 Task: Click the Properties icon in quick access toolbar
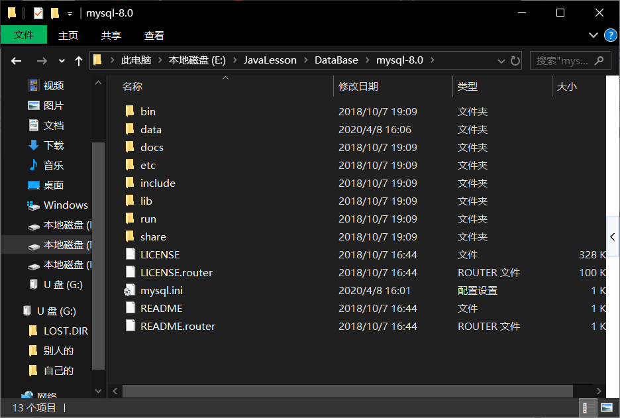click(x=38, y=13)
